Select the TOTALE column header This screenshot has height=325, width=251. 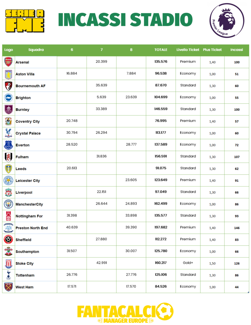[161, 50]
